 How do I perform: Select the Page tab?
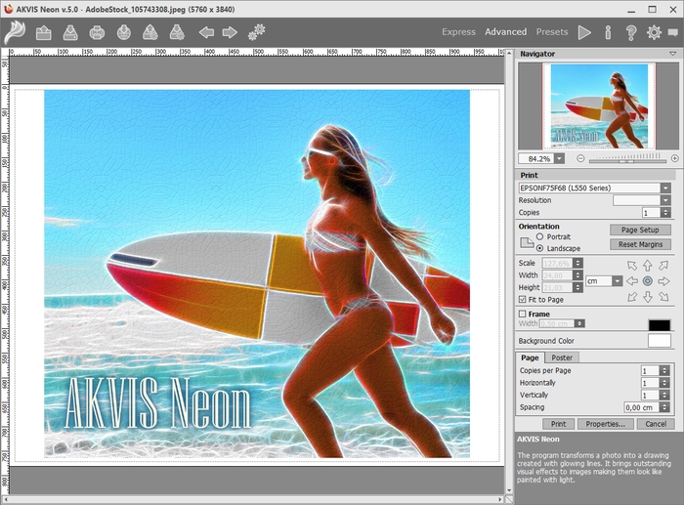(x=530, y=358)
